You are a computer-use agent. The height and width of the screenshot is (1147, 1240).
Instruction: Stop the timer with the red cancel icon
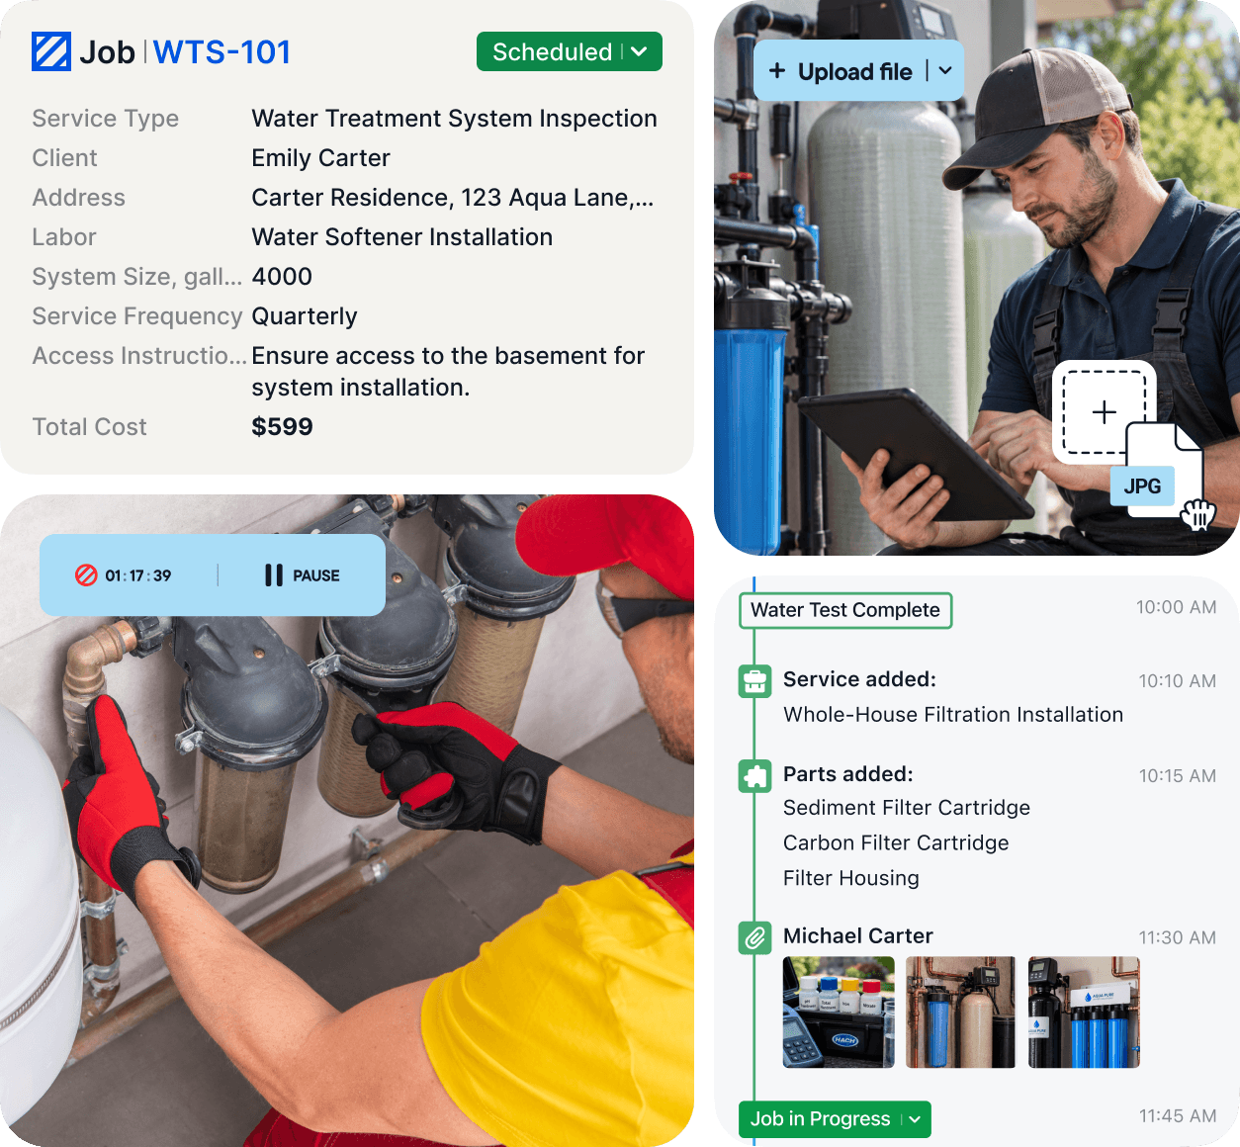click(86, 574)
